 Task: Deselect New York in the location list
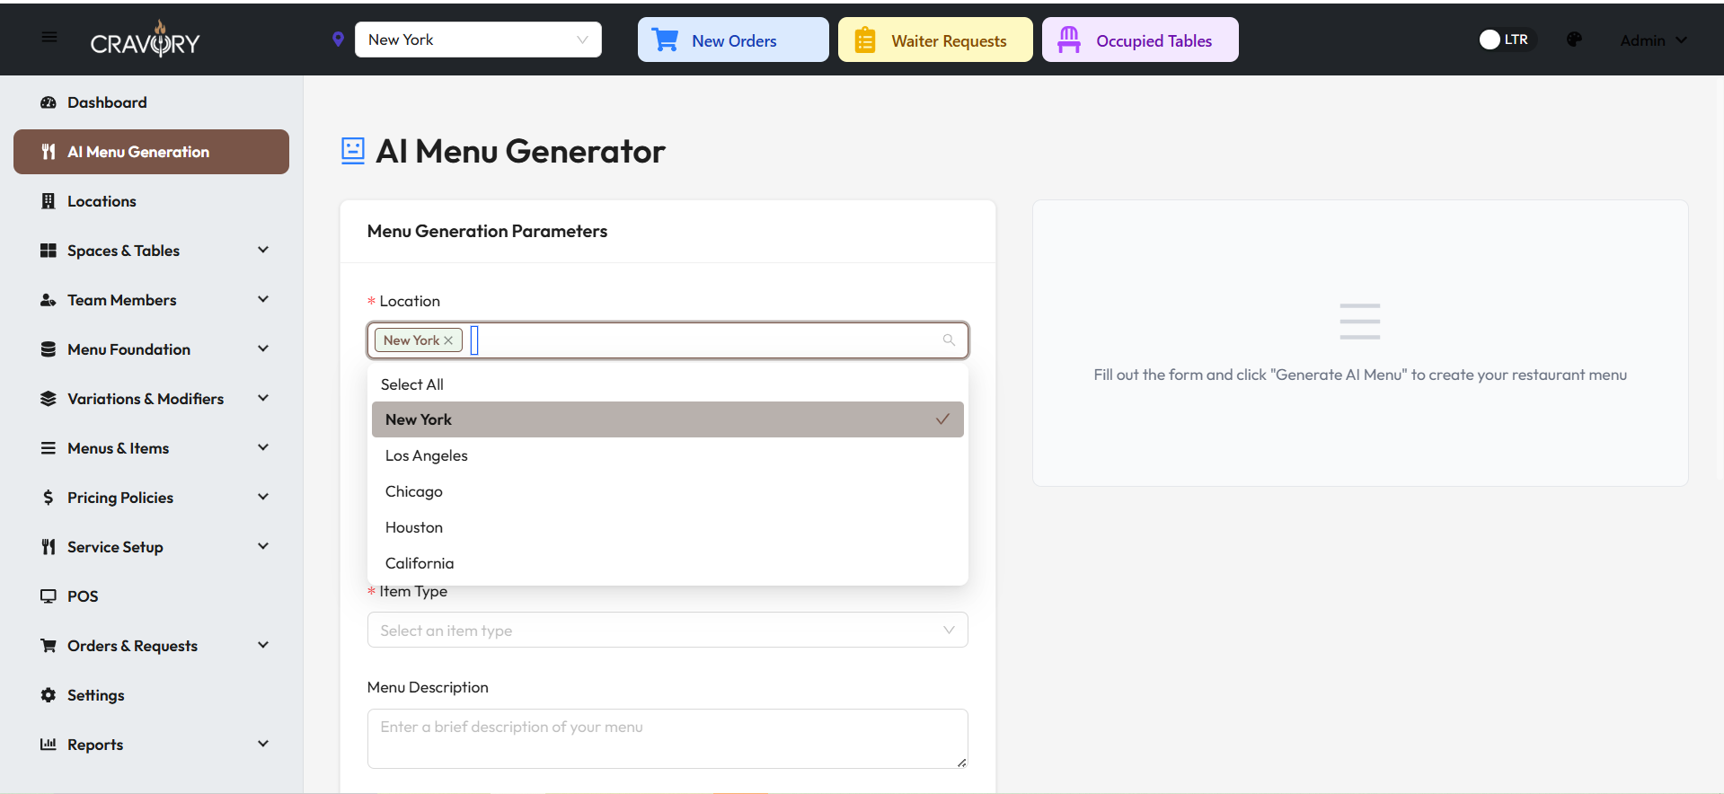667,419
